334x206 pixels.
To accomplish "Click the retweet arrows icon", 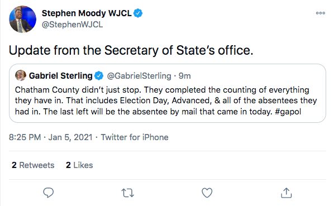I will point(128,193).
